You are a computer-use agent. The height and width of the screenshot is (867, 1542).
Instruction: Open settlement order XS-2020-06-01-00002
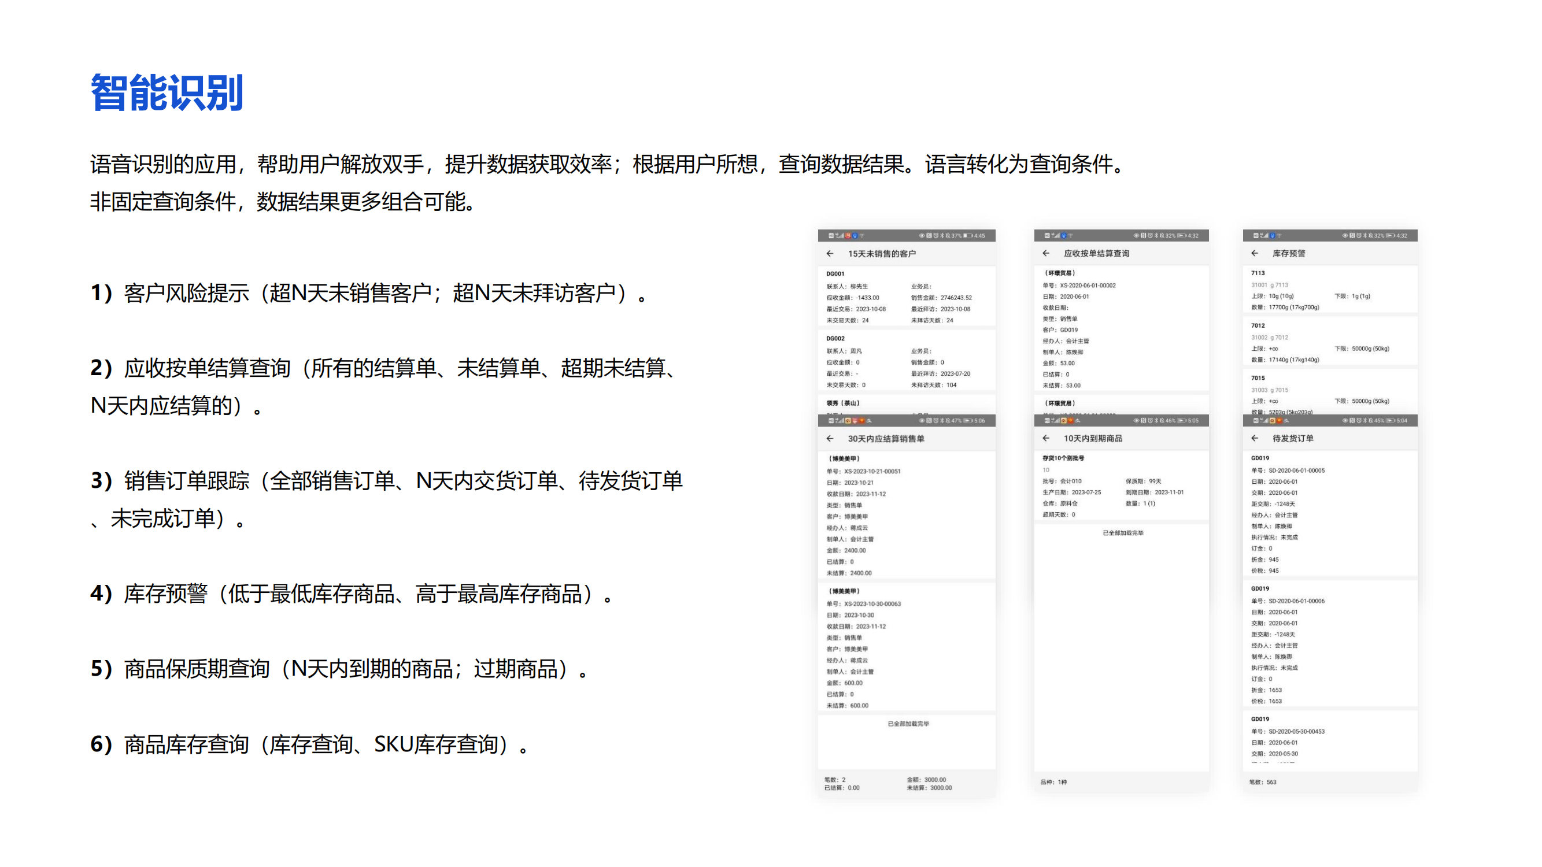tap(1087, 286)
